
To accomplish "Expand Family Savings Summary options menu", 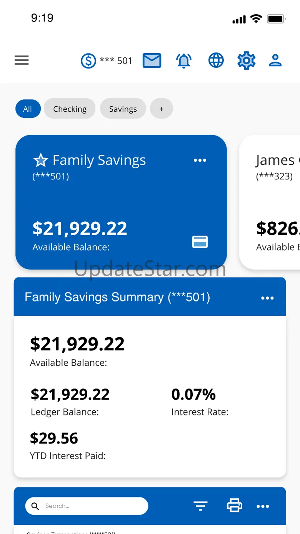I will pos(267,298).
